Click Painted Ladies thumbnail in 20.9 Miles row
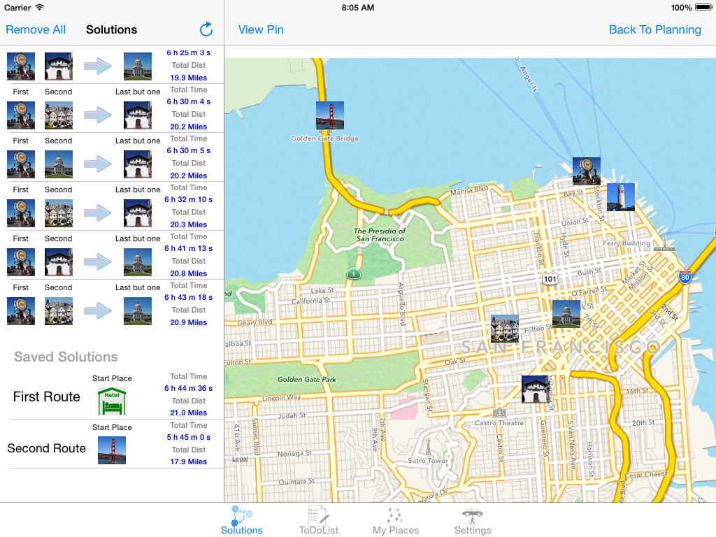The image size is (716, 537). click(x=59, y=310)
